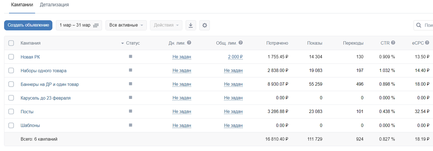
Task: Click the status square for Посты campaign
Action: coord(130,111)
